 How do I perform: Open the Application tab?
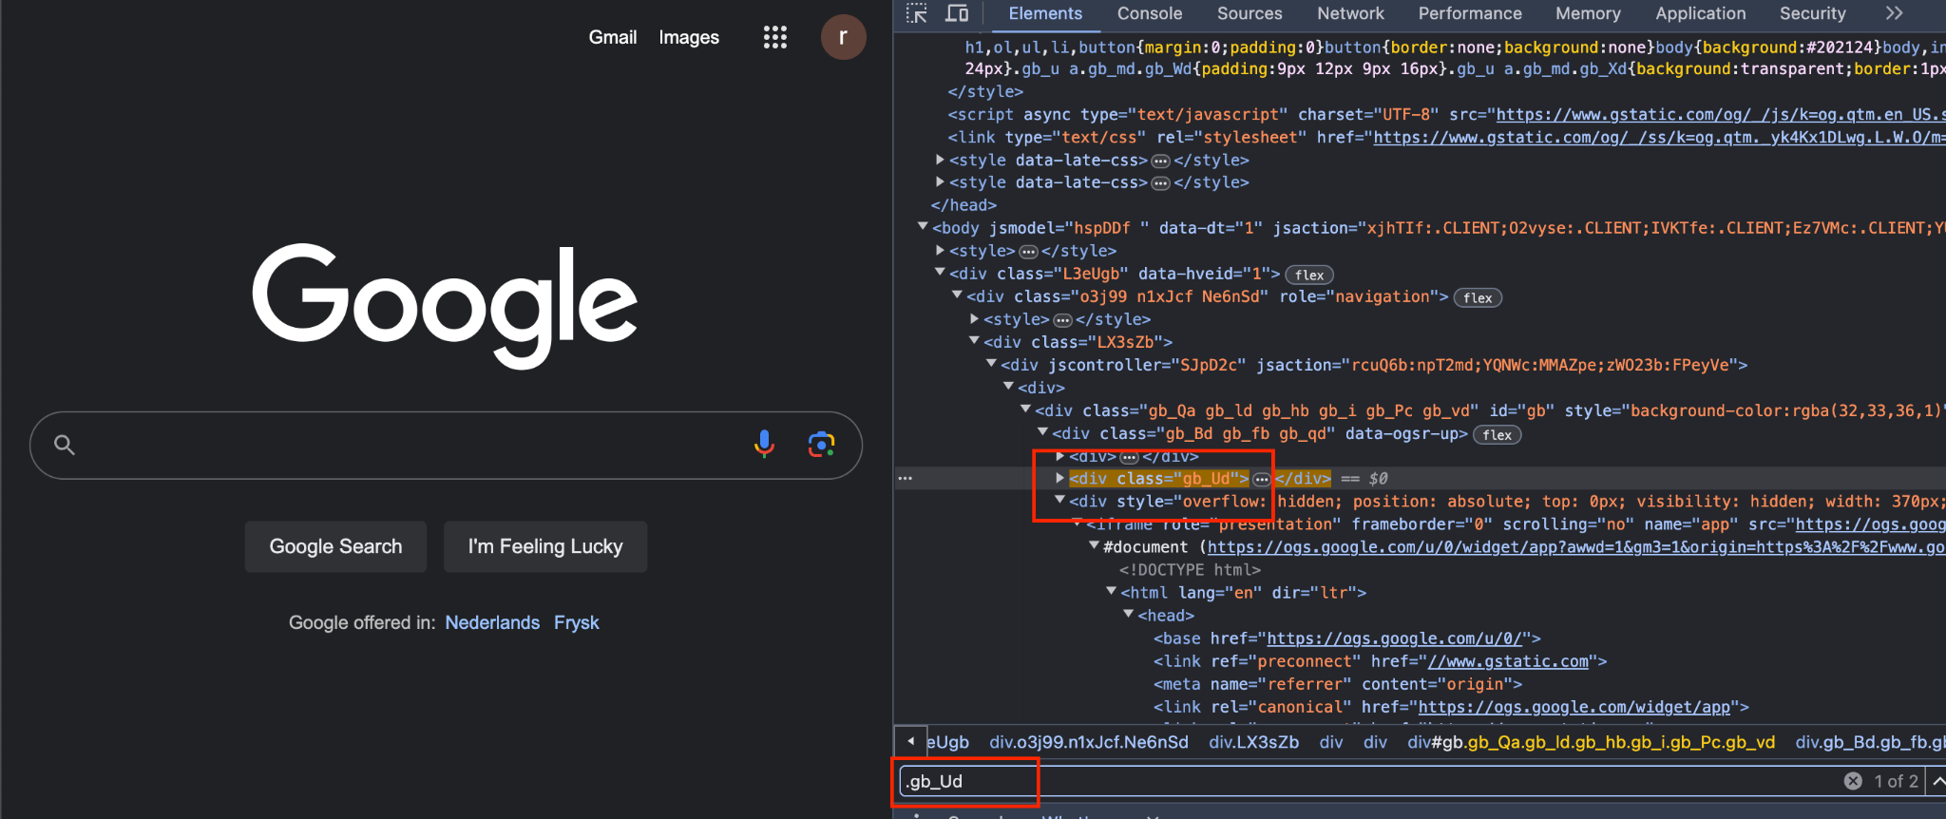coord(1701,13)
